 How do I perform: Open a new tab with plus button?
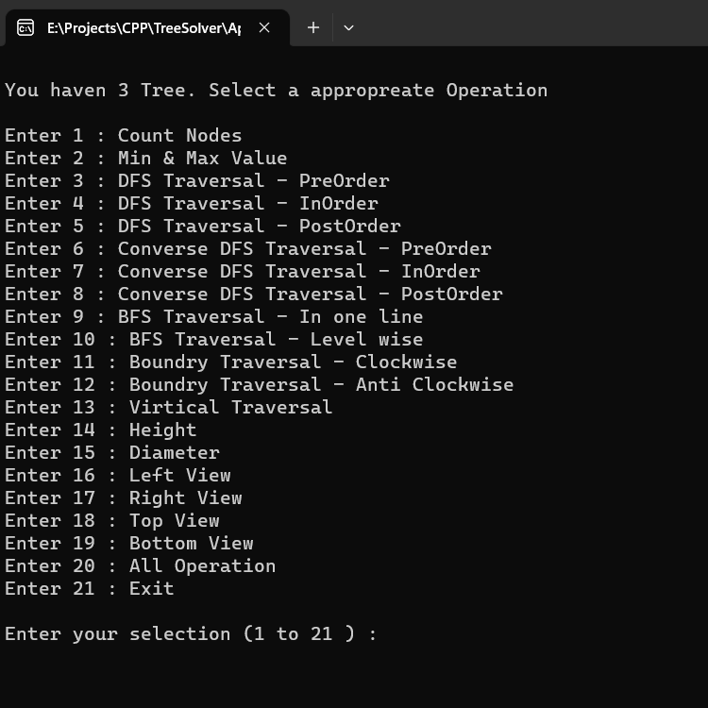pos(312,28)
